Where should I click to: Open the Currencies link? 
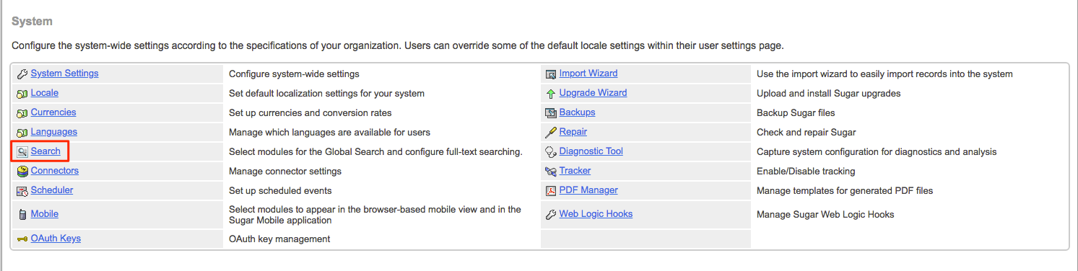click(x=53, y=112)
